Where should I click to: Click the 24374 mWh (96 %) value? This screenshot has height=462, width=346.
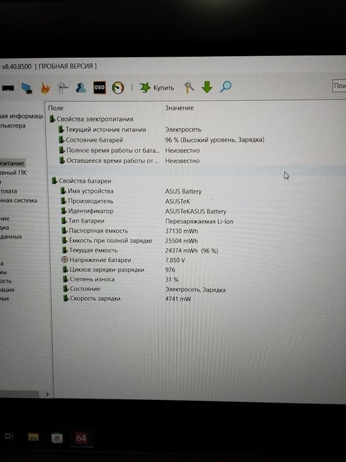(x=192, y=251)
